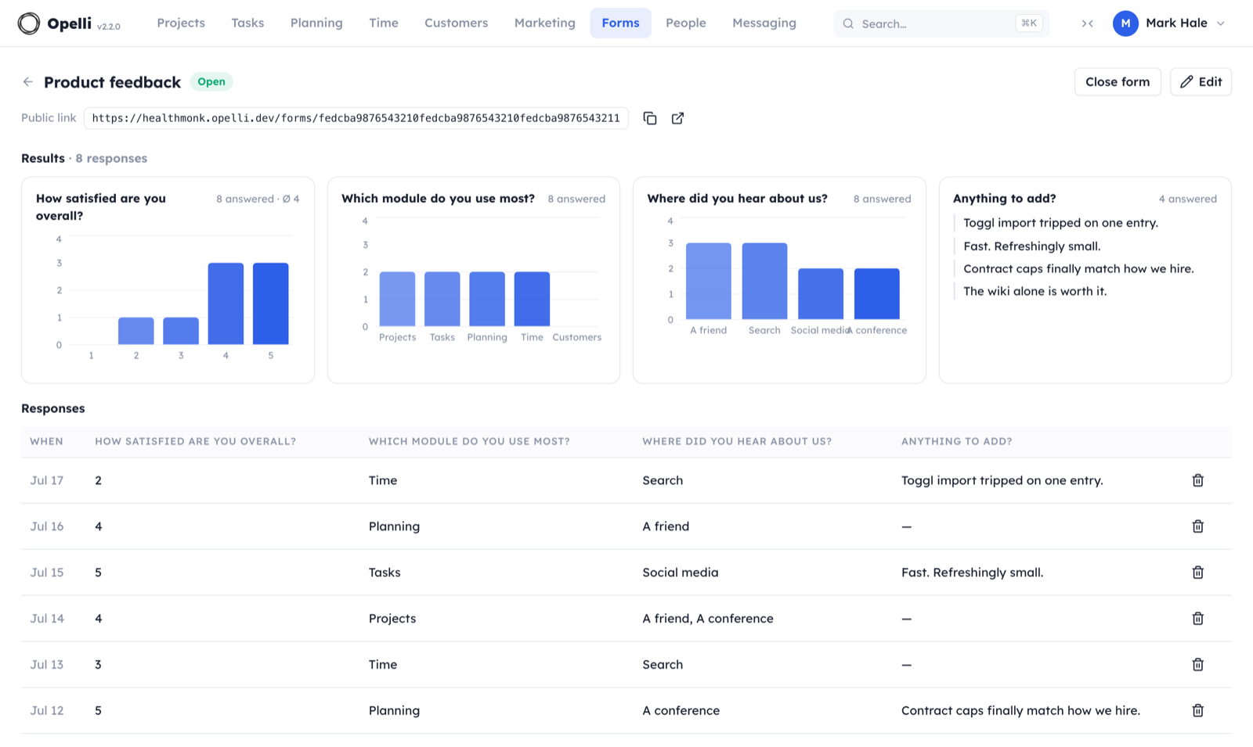This screenshot has height=747, width=1253.
Task: Click comment "Toggl import tripped on one entry." in card
Action: click(1060, 223)
